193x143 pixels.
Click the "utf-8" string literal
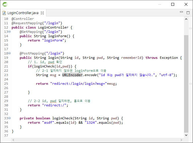pos(166,75)
